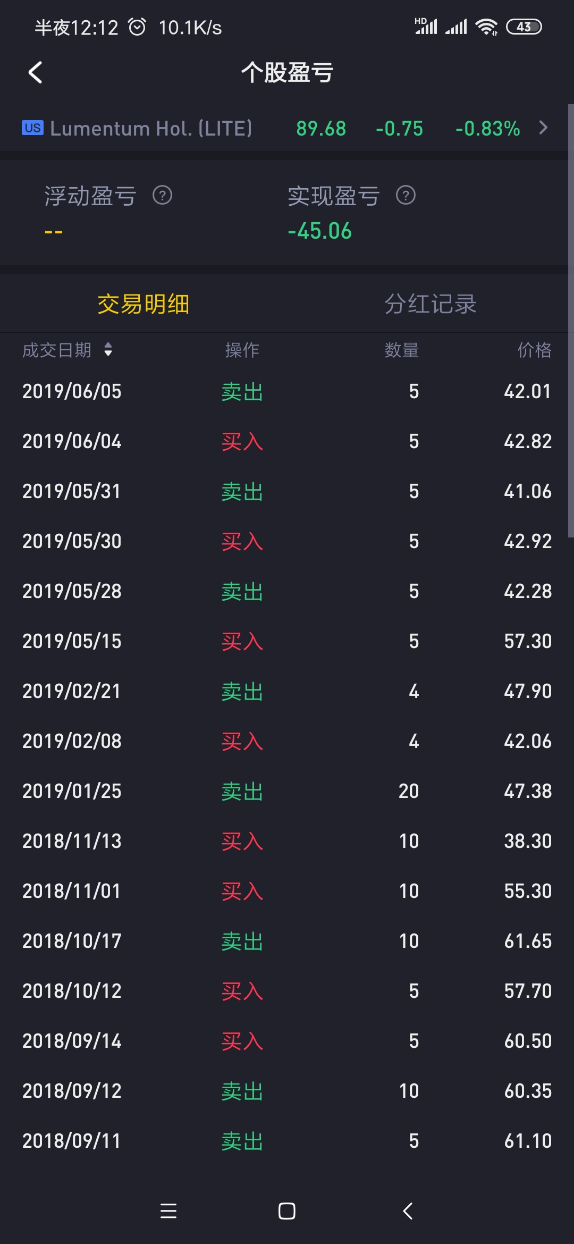The width and height of the screenshot is (574, 1244).
Task: Tap the 成交日期 column header
Action: point(57,350)
